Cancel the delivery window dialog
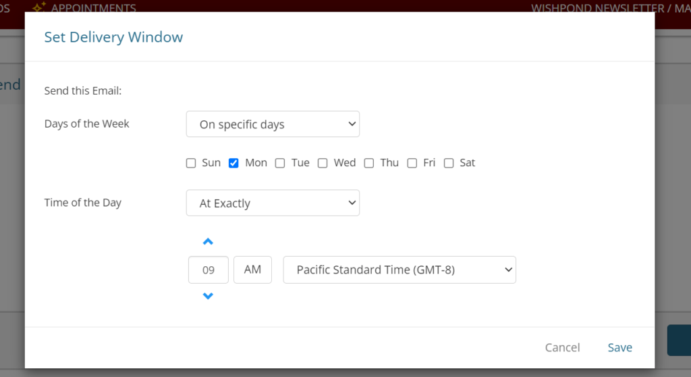The image size is (691, 377). (562, 347)
